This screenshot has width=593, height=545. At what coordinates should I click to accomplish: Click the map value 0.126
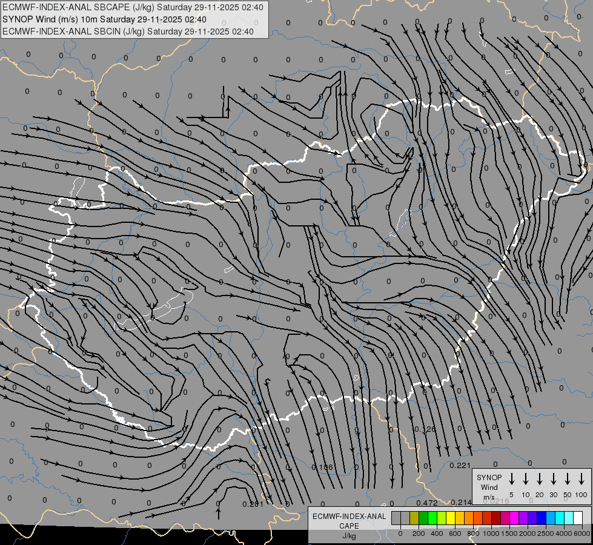[x=425, y=429]
